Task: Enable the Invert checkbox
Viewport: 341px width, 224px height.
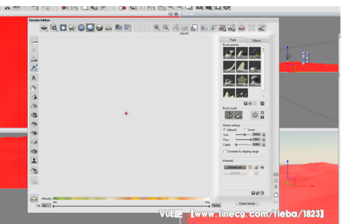Action: [x=246, y=130]
